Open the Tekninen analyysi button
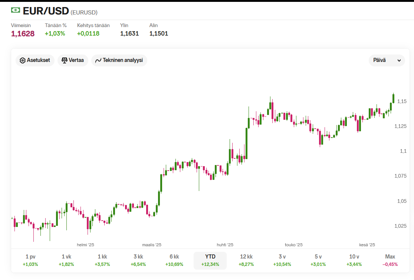 click(119, 60)
